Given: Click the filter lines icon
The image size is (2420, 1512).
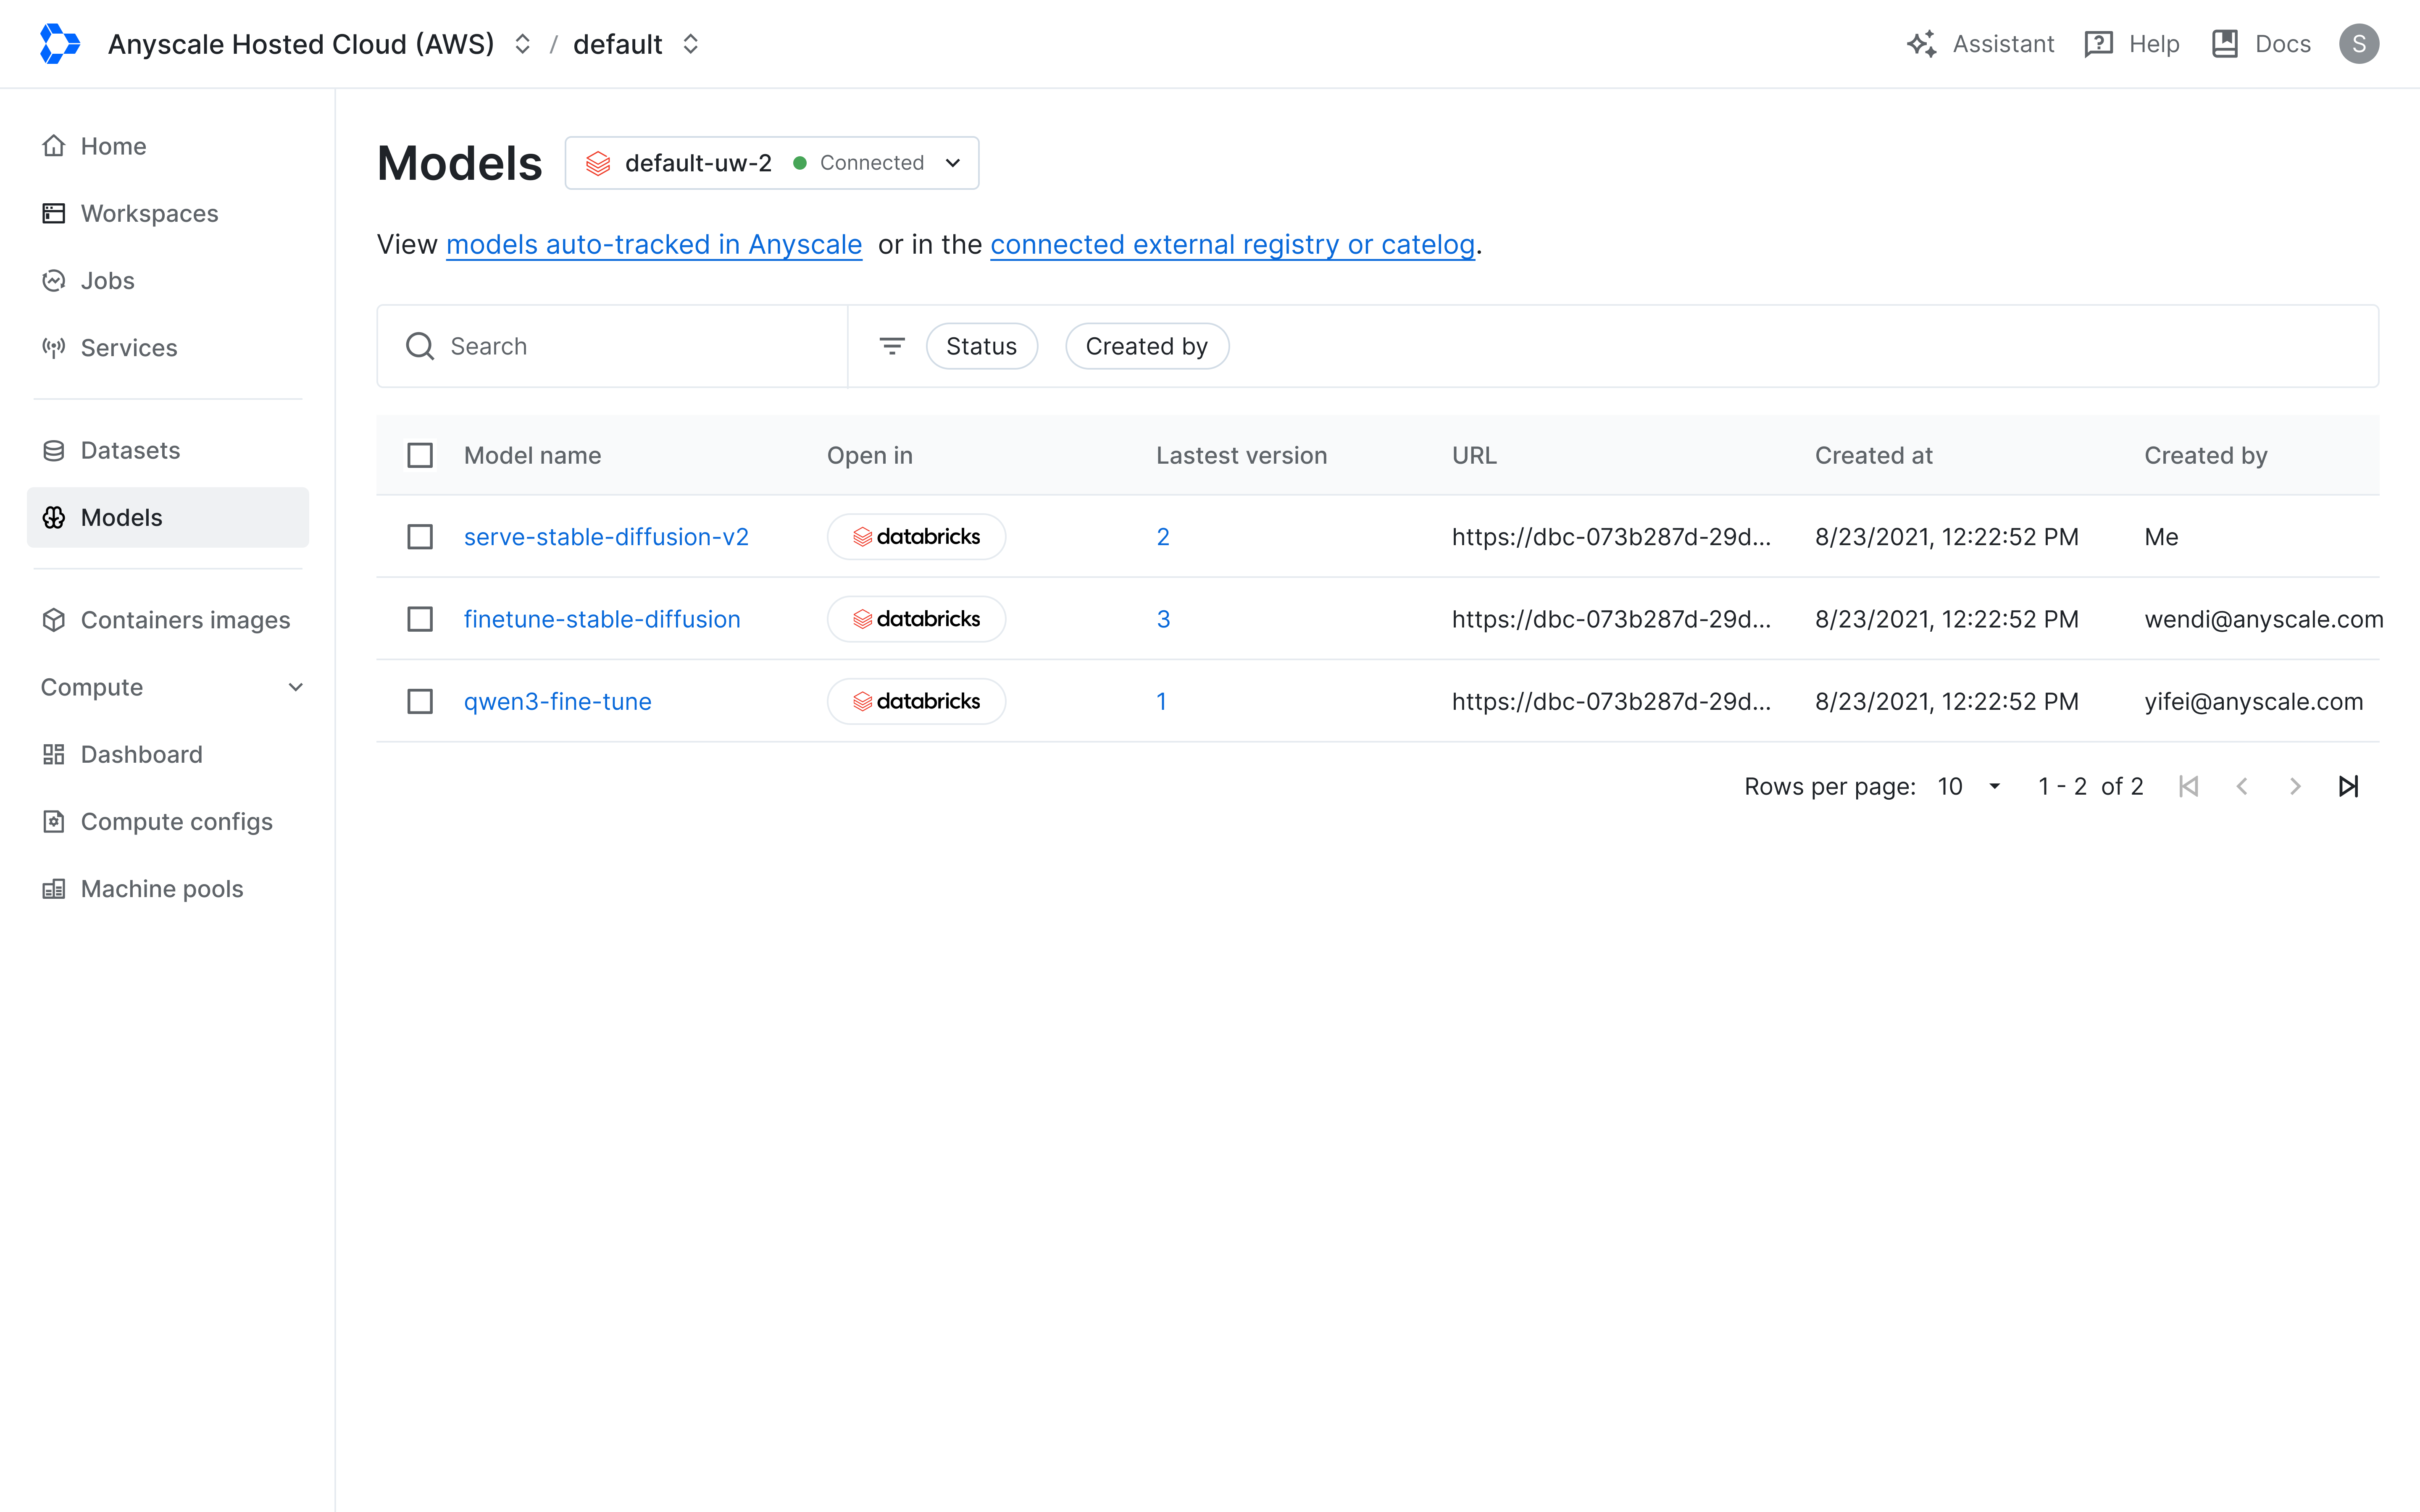Looking at the screenshot, I should 891,346.
